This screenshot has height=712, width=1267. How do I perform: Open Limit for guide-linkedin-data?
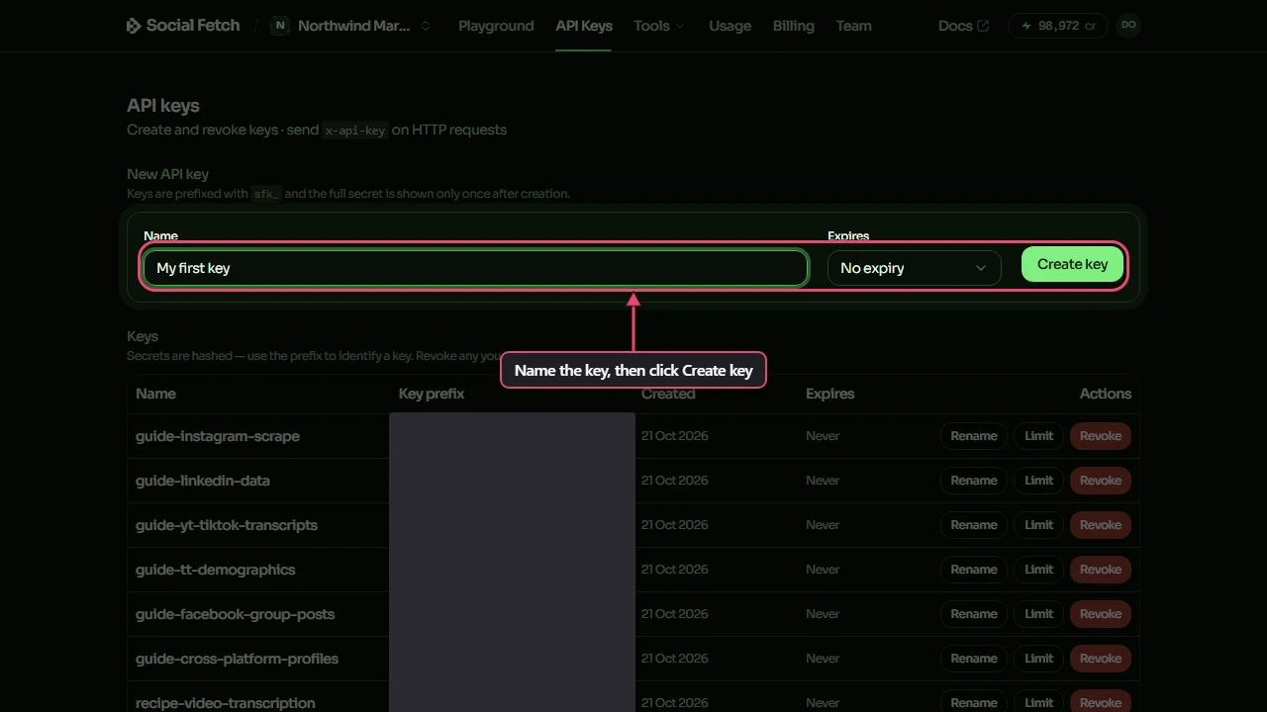click(x=1039, y=481)
